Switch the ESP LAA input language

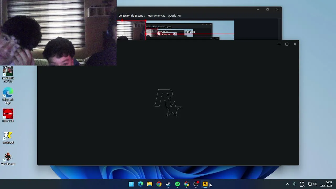pos(302,184)
